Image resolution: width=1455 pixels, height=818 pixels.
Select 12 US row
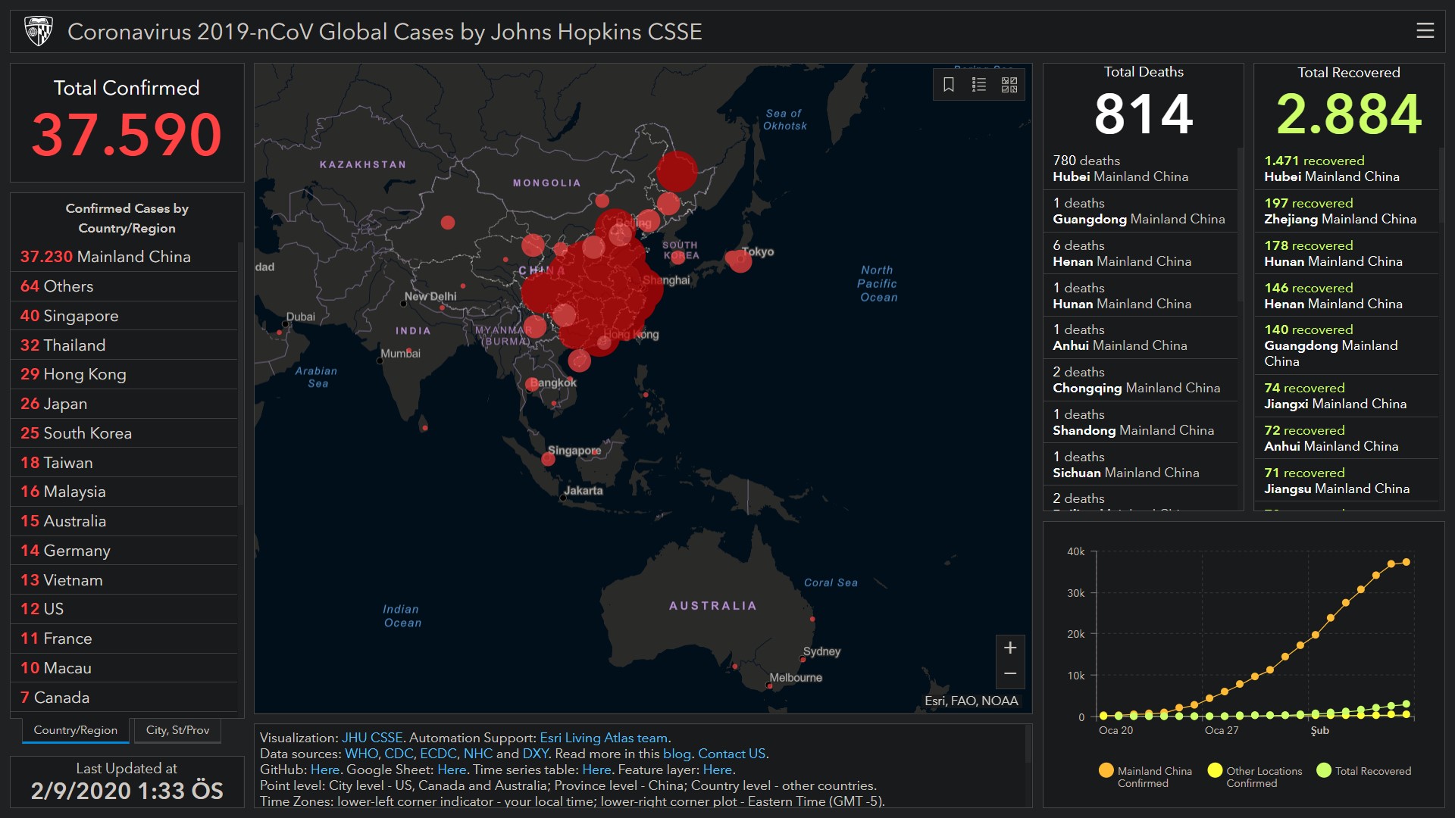pyautogui.click(x=124, y=609)
